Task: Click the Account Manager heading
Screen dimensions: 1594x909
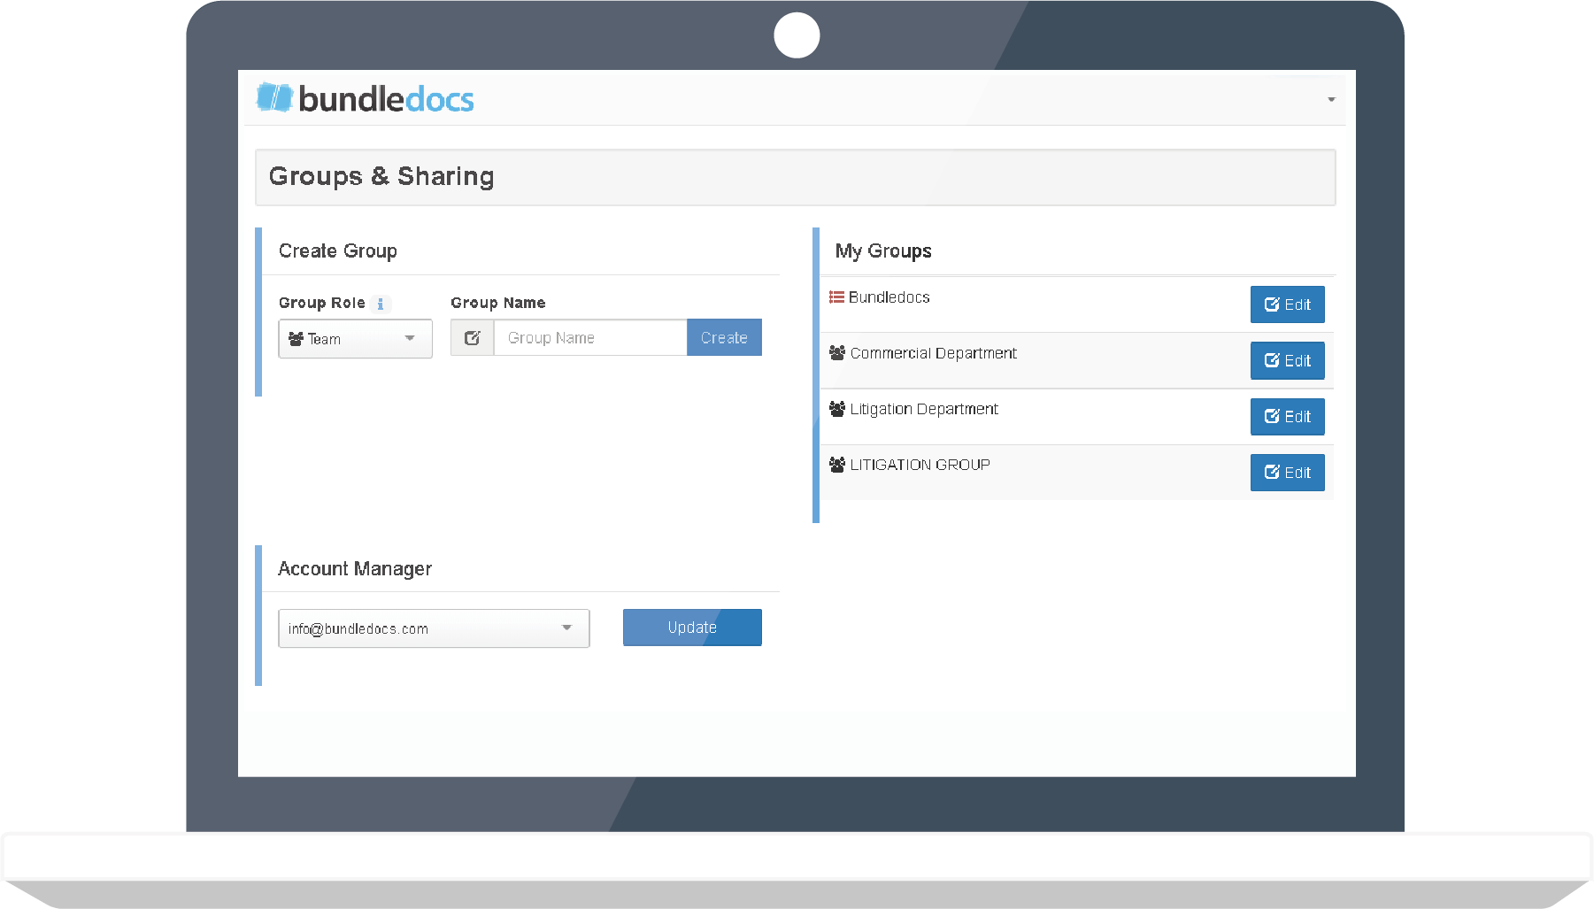Action: (x=355, y=569)
